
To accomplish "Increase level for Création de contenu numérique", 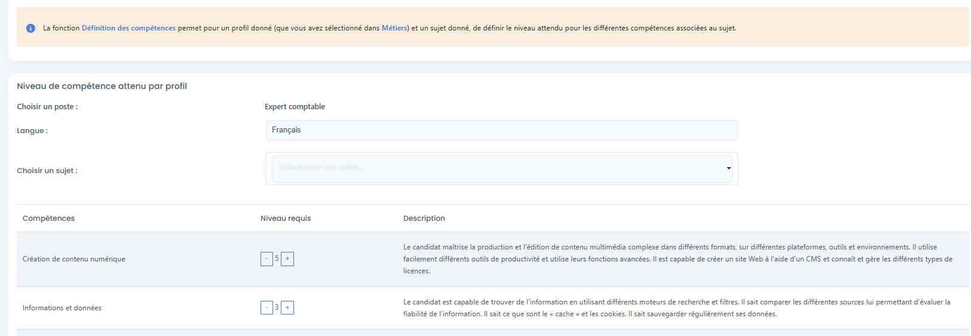I will [287, 259].
